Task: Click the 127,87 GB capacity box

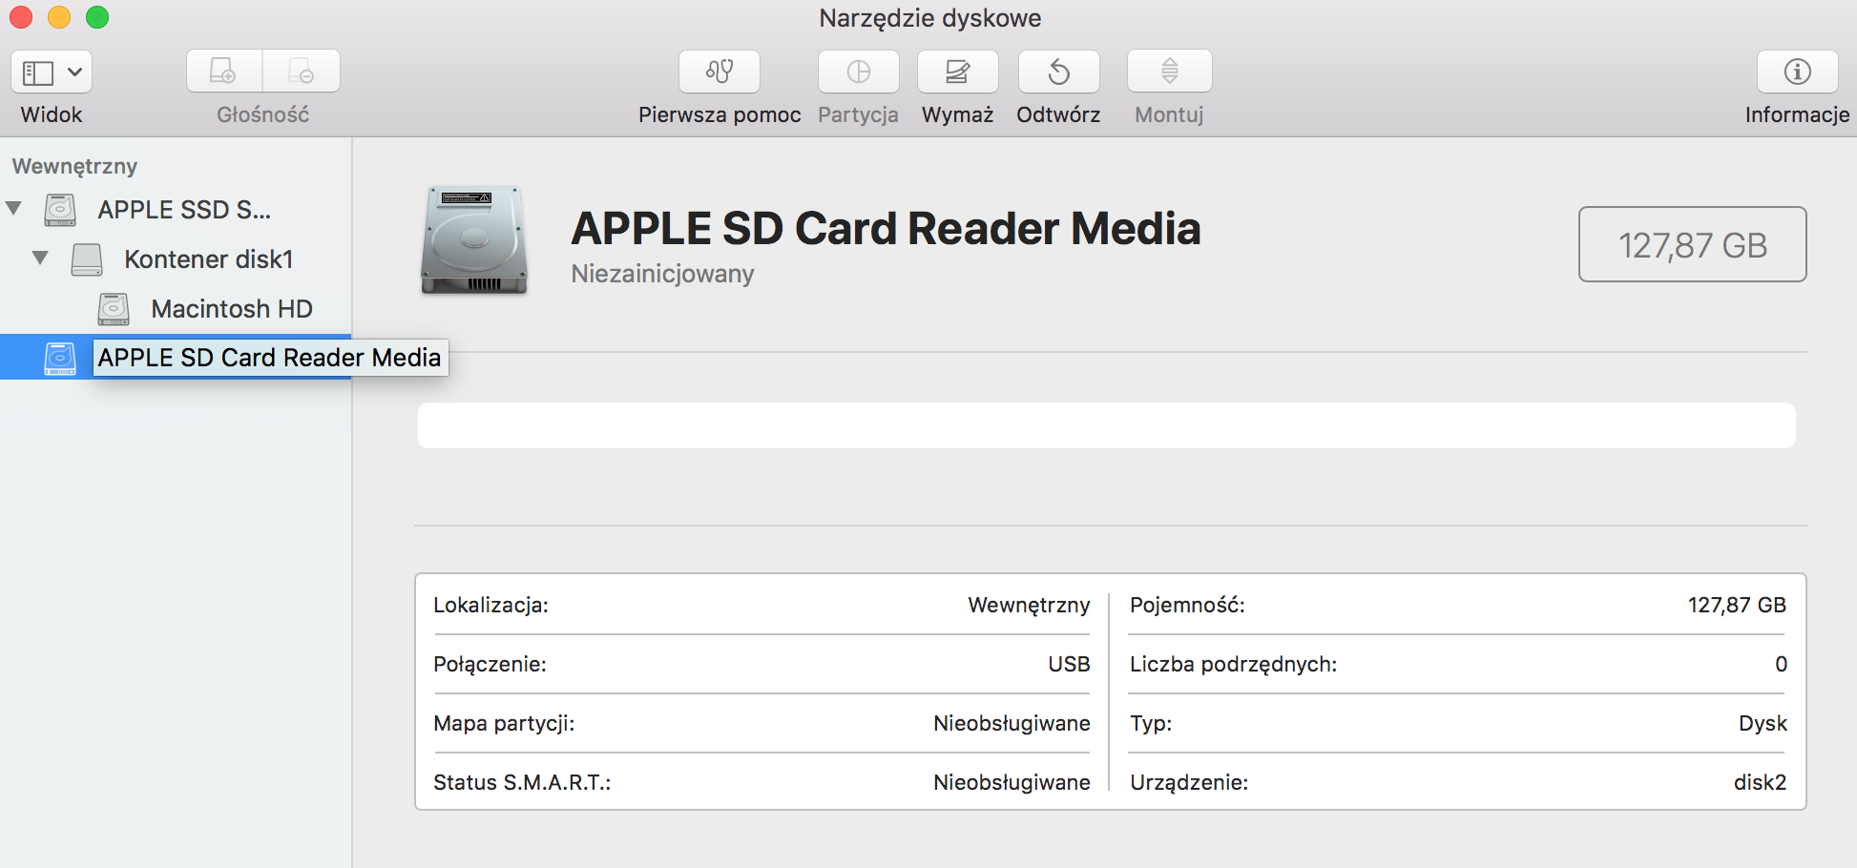Action: pyautogui.click(x=1692, y=244)
